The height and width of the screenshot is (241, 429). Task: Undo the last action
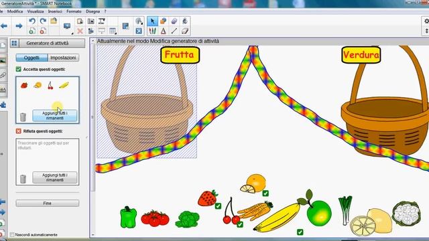32,21
